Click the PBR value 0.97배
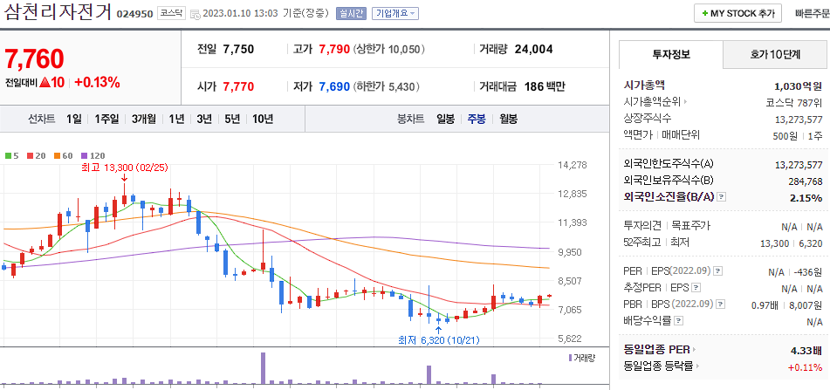Image resolution: width=830 pixels, height=390 pixels. [x=765, y=304]
